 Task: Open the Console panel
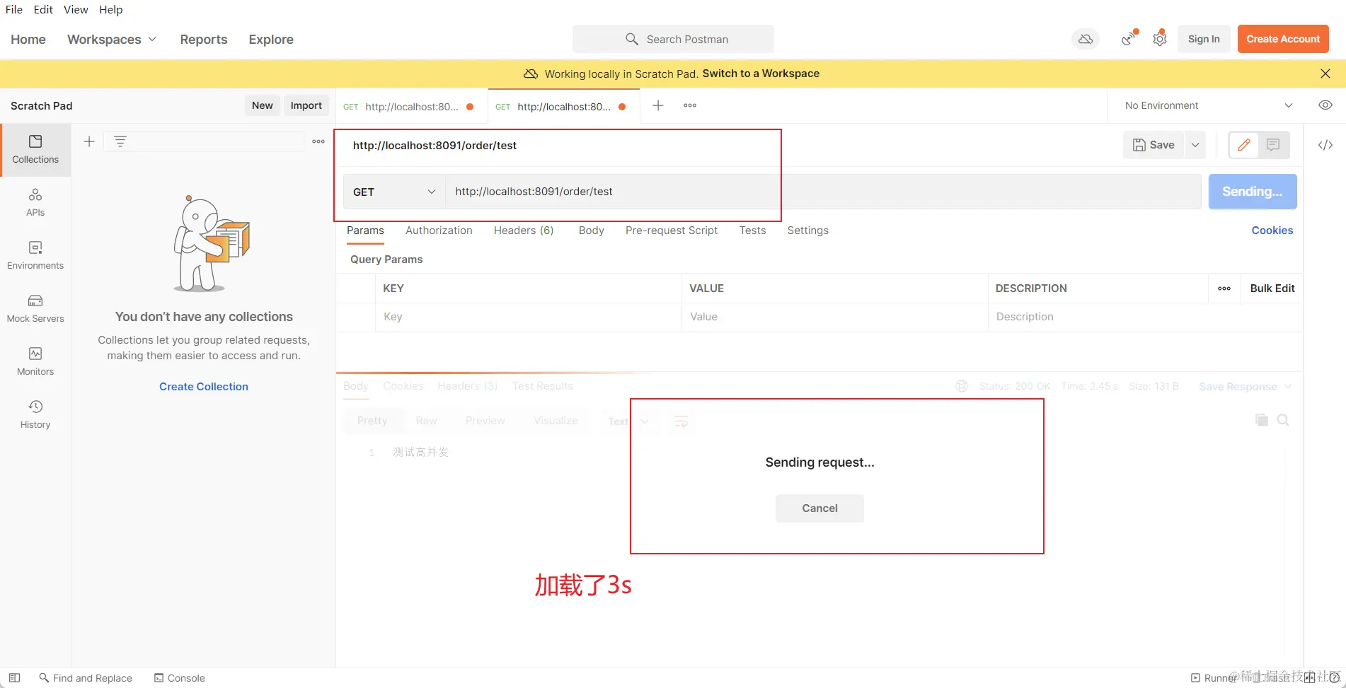180,678
